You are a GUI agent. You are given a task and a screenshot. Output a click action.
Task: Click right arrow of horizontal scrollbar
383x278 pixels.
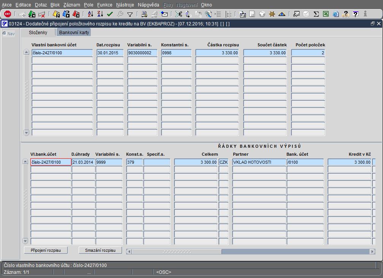coord(372,251)
